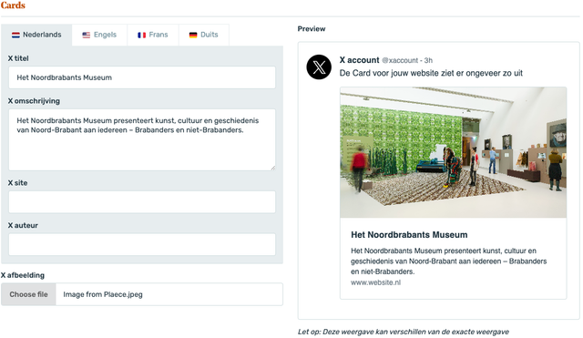Click the @xaccount handle in preview
Image resolution: width=583 pixels, height=338 pixels.
coord(400,61)
